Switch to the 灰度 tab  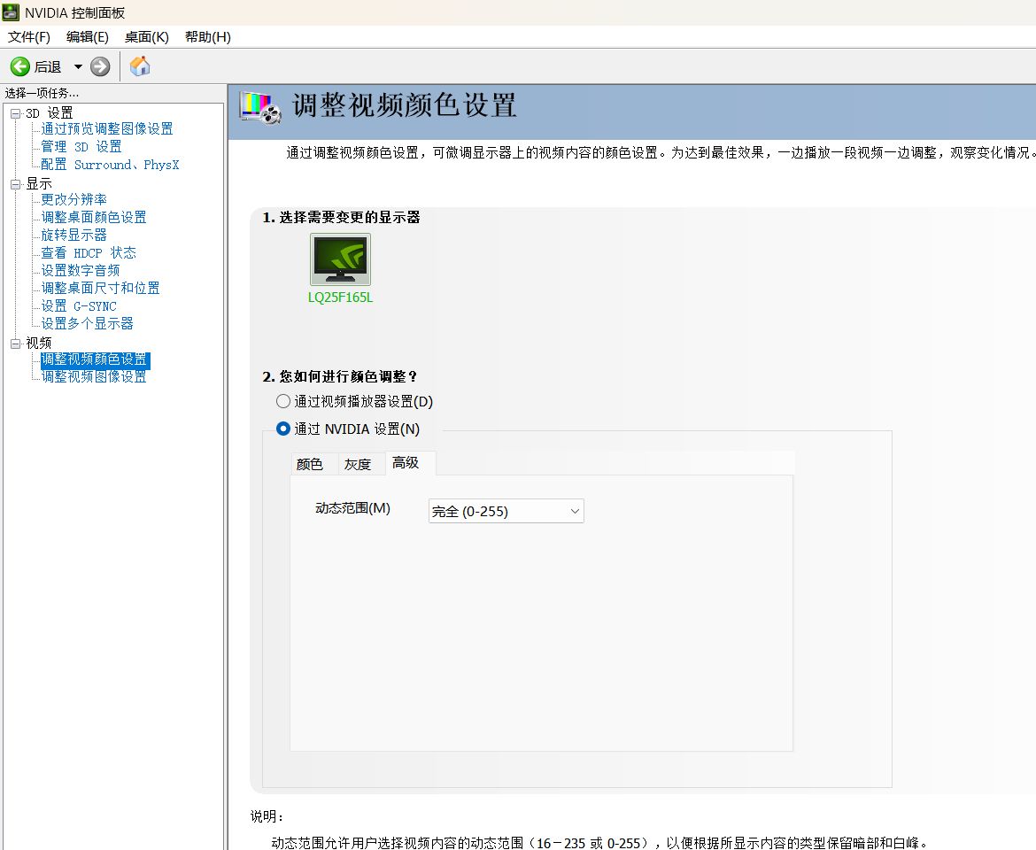coord(358,464)
